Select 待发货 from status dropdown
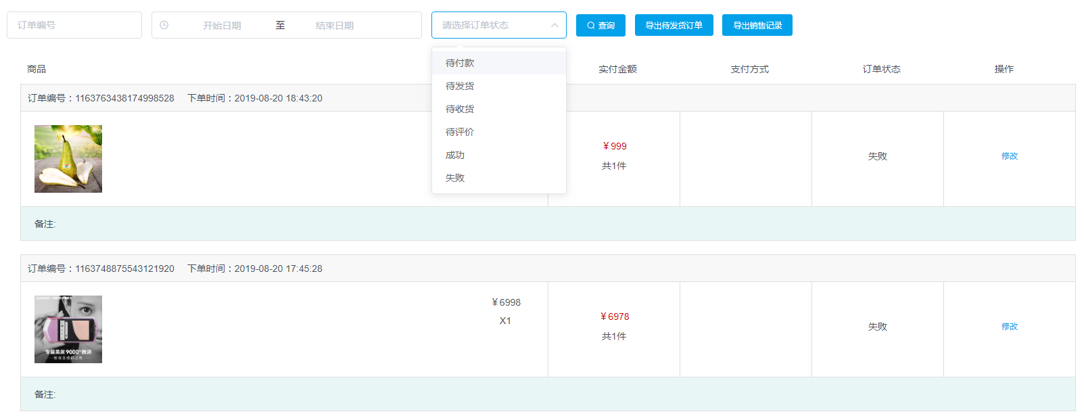Viewport: 1084px width, 420px height. 460,86
